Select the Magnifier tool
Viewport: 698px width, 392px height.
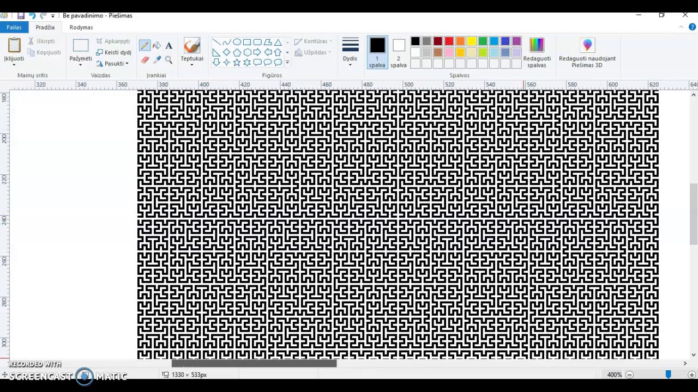[169, 59]
